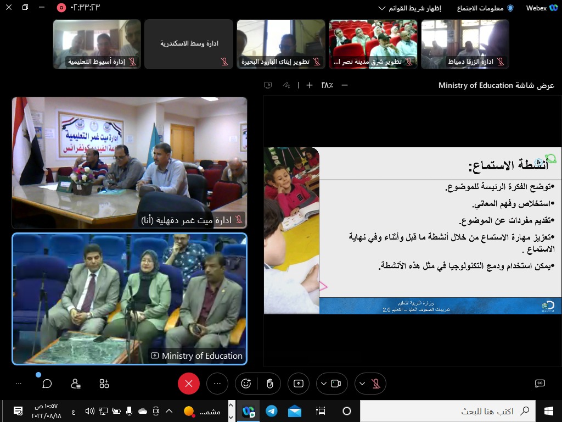Image resolution: width=562 pixels, height=422 pixels.
Task: Click the red leave meeting button
Action: click(x=189, y=384)
